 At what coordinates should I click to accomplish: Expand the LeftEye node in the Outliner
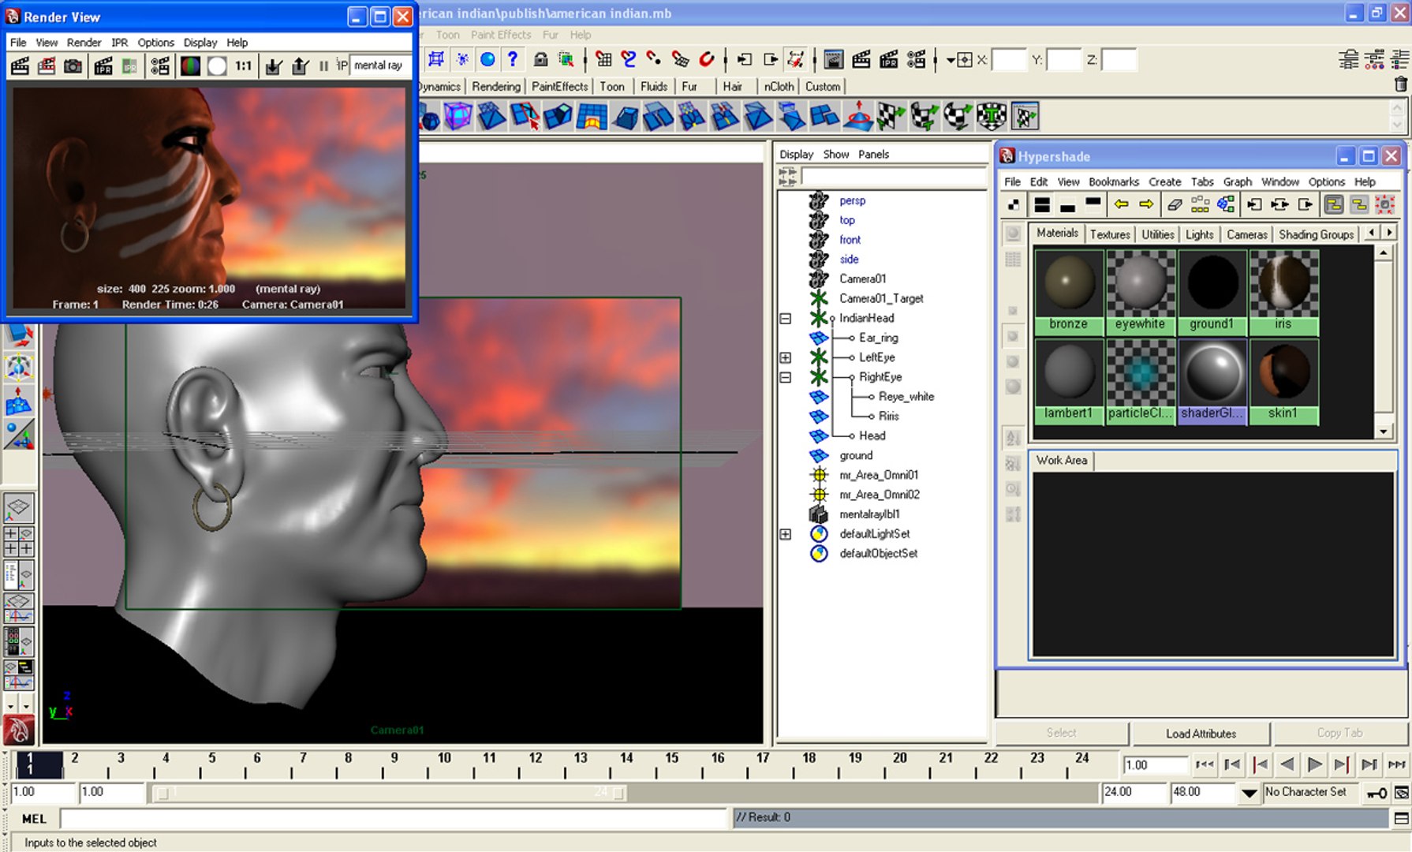pyautogui.click(x=786, y=357)
